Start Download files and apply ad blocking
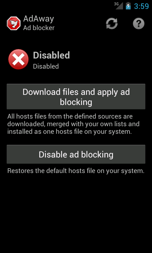This screenshot has height=253, width=152. pyautogui.click(x=76, y=96)
